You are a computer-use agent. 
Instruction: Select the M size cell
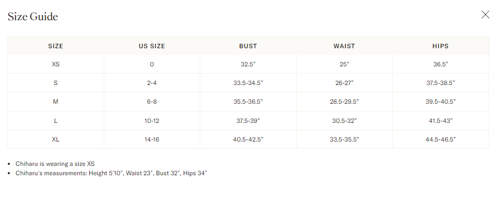56,102
